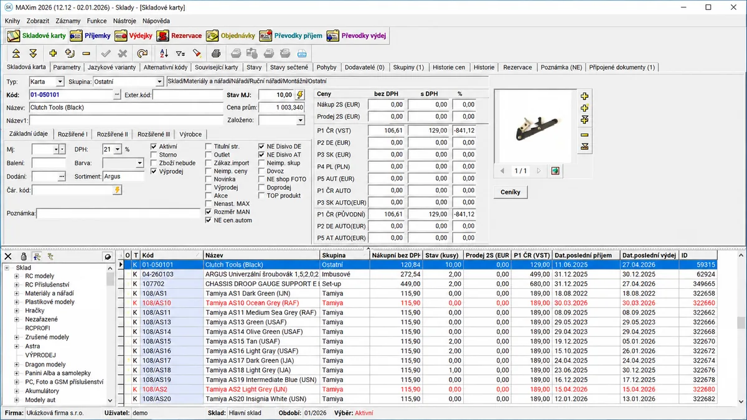Open the A-Z sort tool
This screenshot has width=747, height=420.
coord(164,54)
